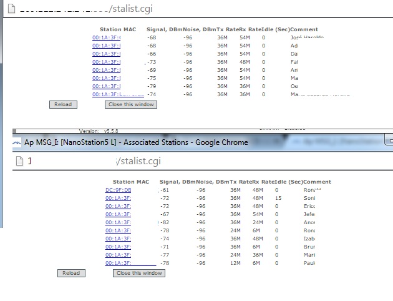The width and height of the screenshot is (393, 301).
Task: Click the lower window's stalist.cgi address bar
Action: point(94,160)
